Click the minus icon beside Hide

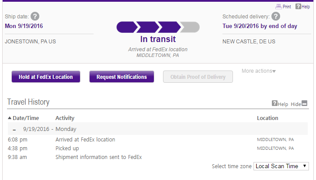(x=305, y=104)
